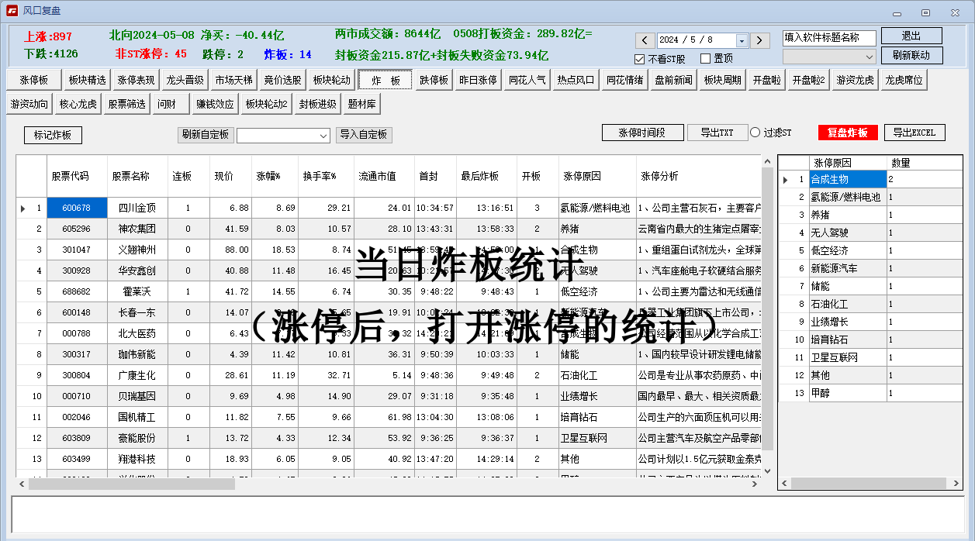Select the 豪能股份 stock name cell

point(137,438)
